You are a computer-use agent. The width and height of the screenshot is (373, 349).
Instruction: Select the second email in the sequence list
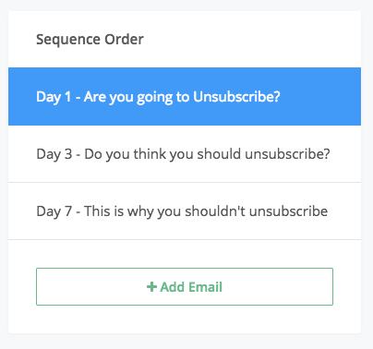point(185,154)
